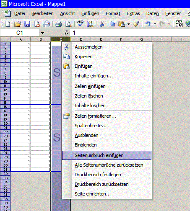Select the Format Painter brush icon
Screen dimensions: 190x211
tap(136, 24)
